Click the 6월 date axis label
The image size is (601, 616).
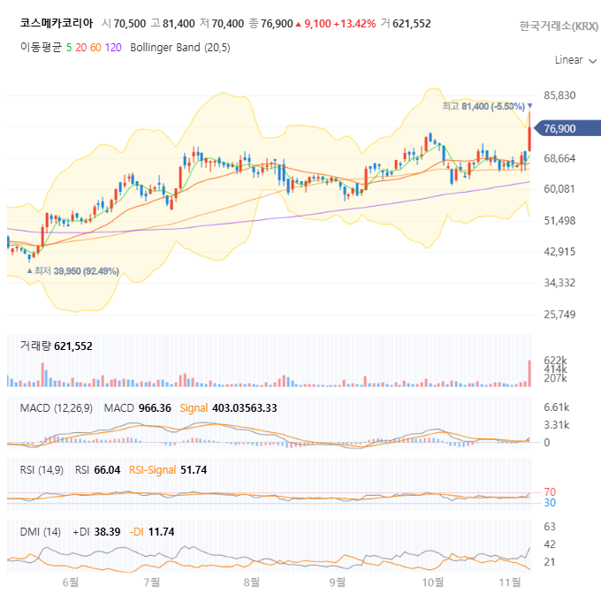[71, 582]
